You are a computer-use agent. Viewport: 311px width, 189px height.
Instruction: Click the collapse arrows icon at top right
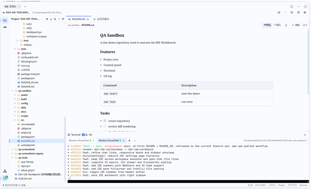(x=298, y=6)
